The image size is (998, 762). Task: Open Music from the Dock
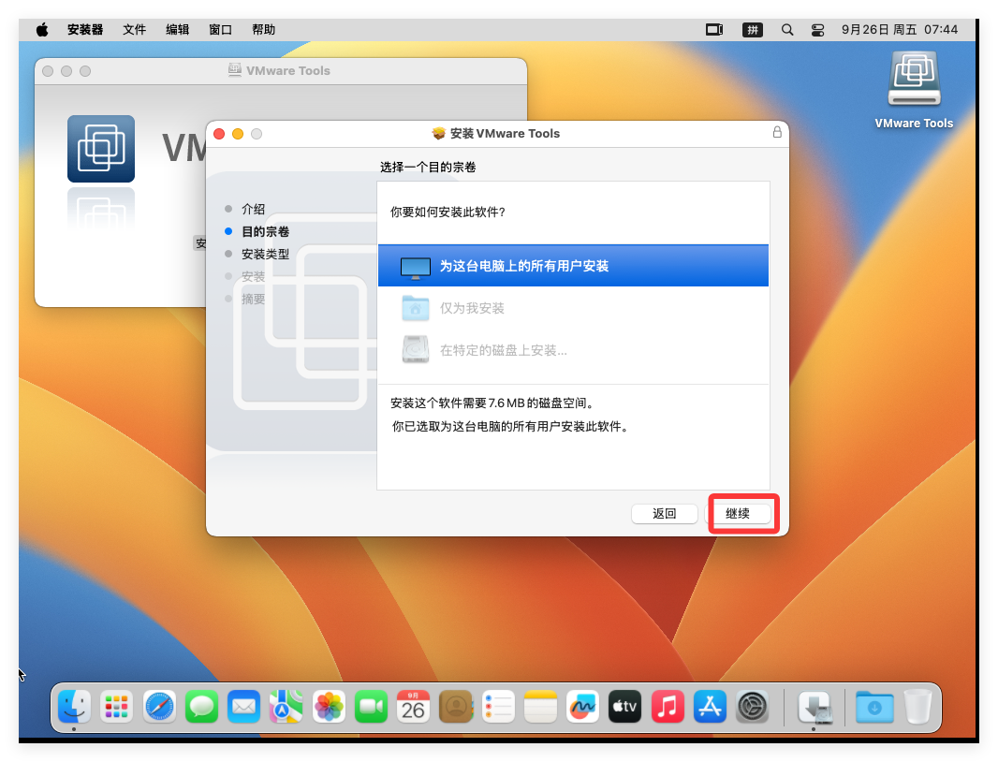668,707
